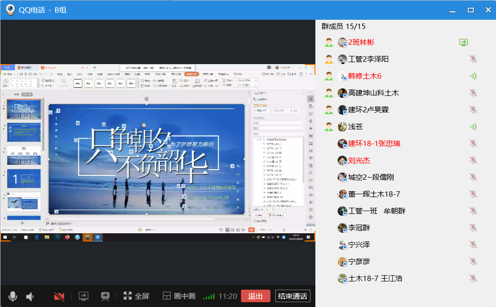Click the green status icon beside 高建坤山科土木
Image resolution: width=496 pixels, height=307 pixels.
(x=329, y=93)
